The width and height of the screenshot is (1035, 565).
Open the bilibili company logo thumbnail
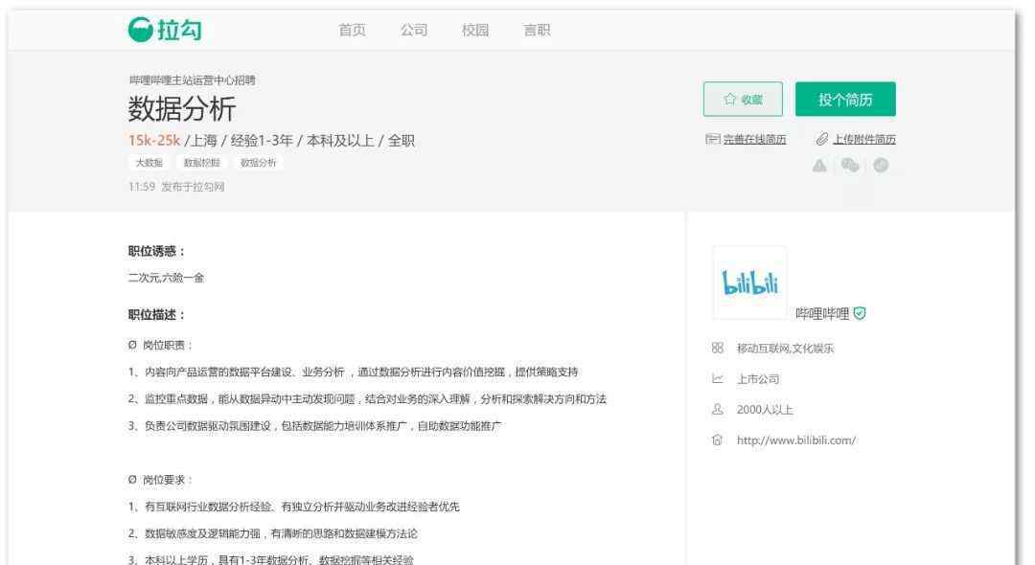point(749,282)
